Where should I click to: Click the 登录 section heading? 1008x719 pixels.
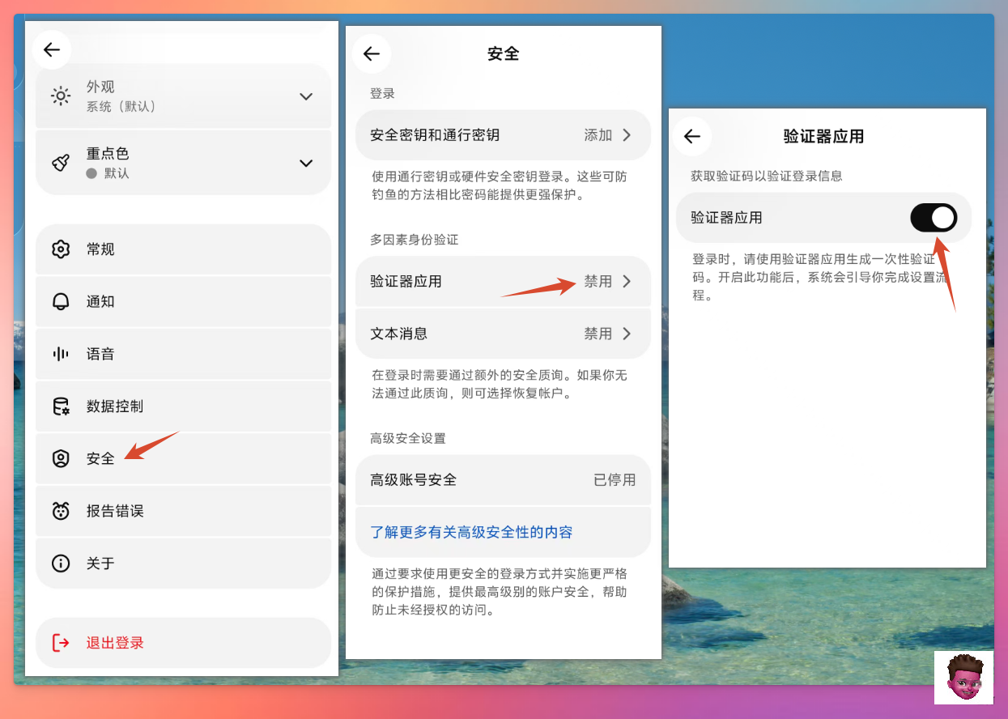tap(382, 94)
